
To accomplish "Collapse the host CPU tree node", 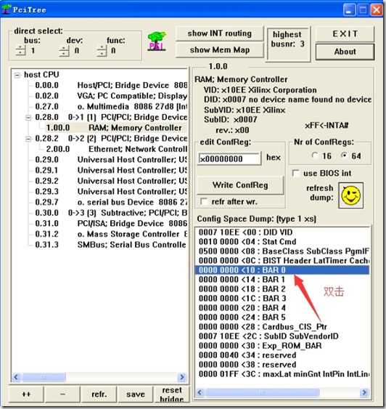I will pyautogui.click(x=17, y=76).
